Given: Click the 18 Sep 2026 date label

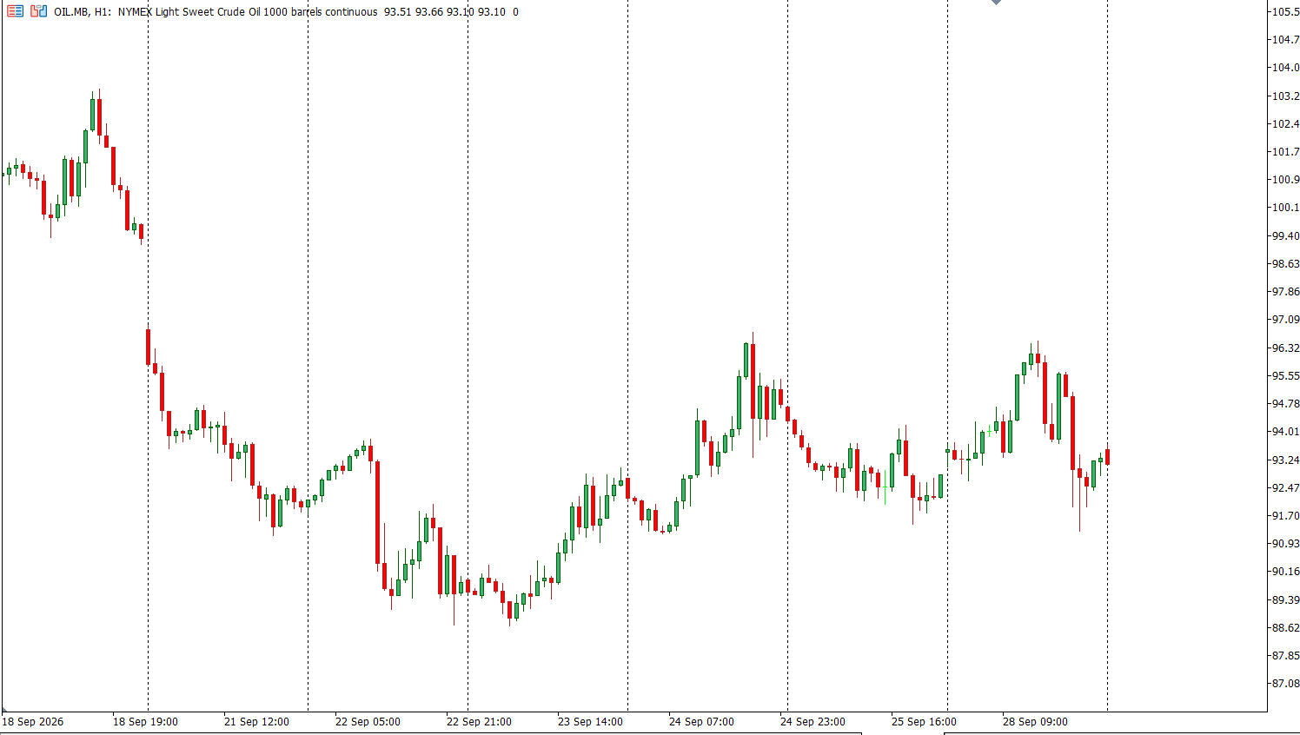Looking at the screenshot, I should pyautogui.click(x=33, y=722).
